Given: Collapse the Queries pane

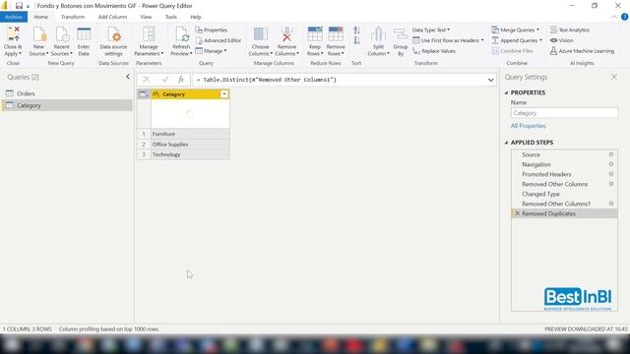Looking at the screenshot, I should click(x=128, y=77).
